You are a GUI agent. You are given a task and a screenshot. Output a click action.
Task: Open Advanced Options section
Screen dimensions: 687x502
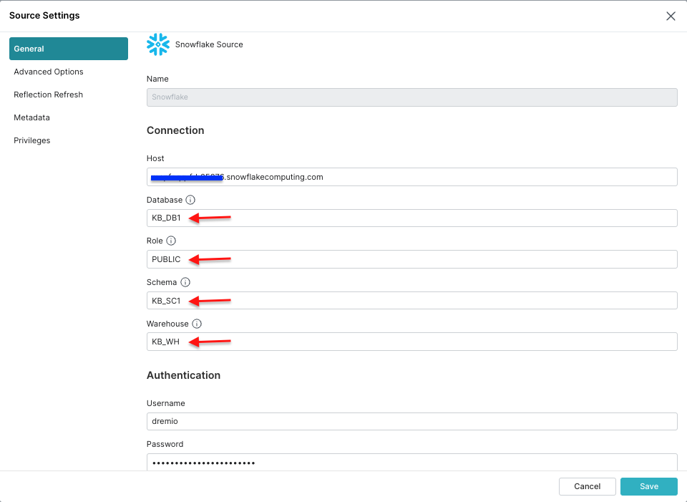coord(49,72)
